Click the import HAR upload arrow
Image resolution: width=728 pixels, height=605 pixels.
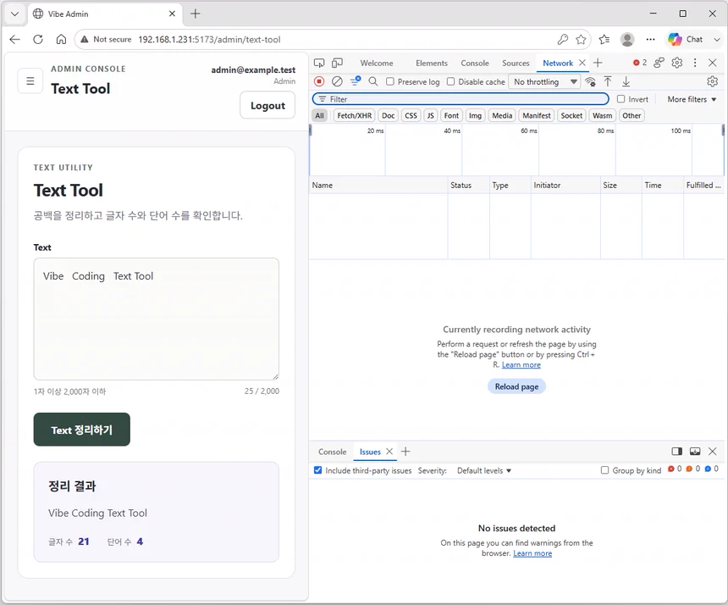[x=608, y=82]
